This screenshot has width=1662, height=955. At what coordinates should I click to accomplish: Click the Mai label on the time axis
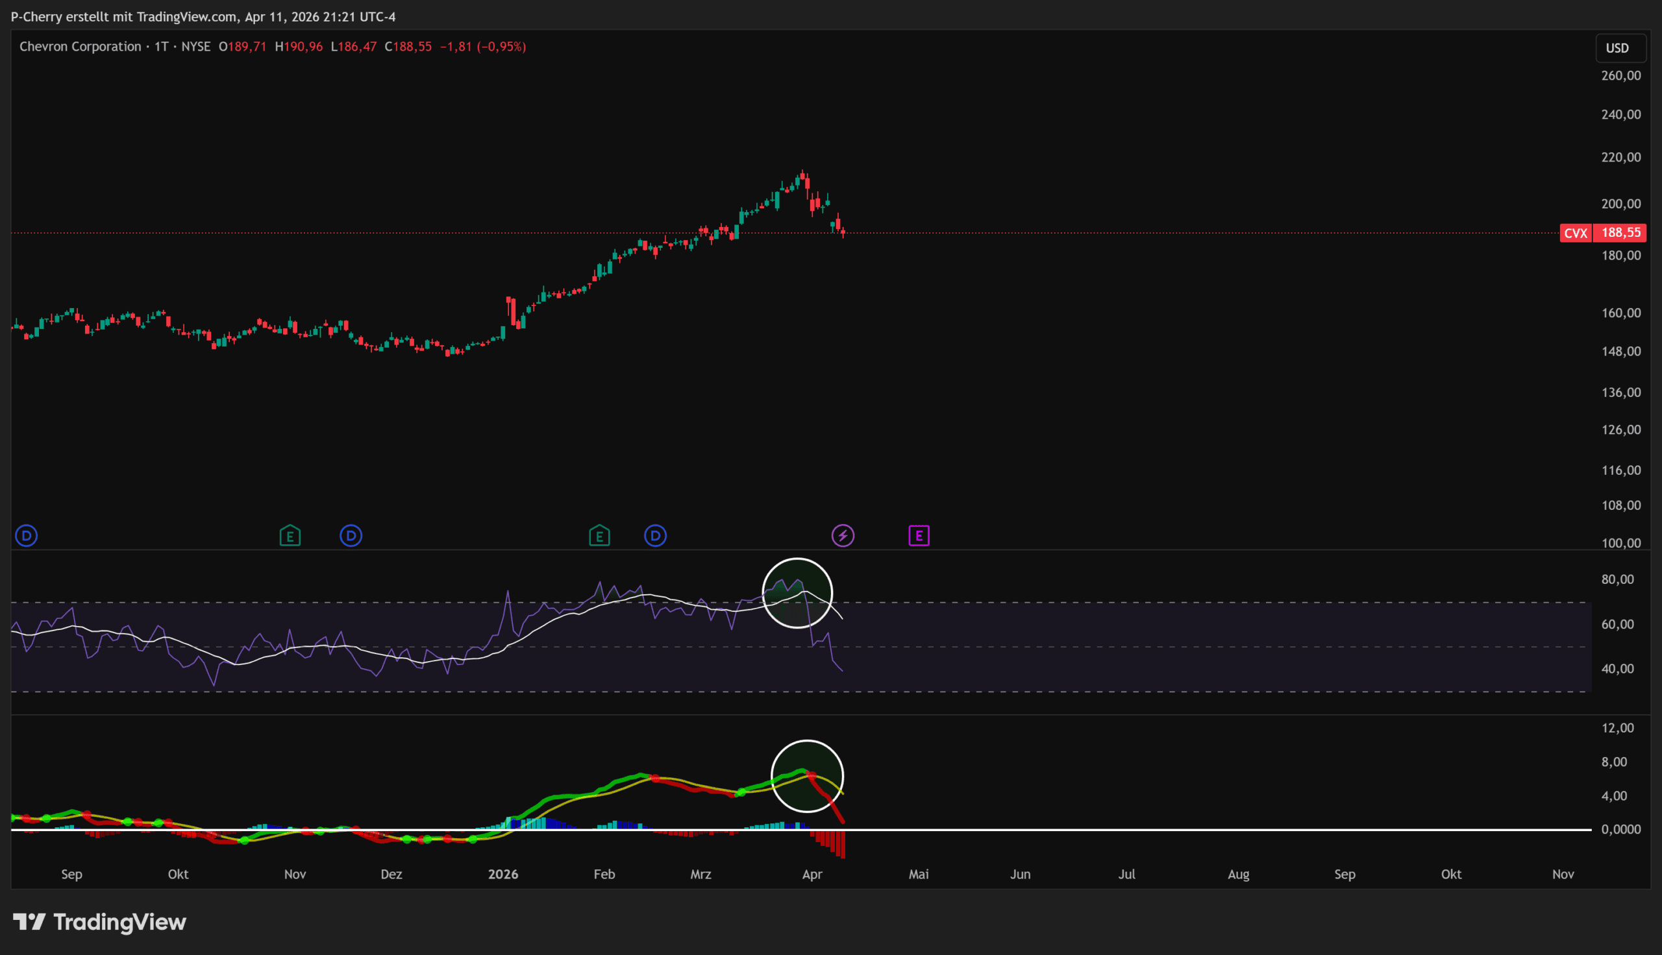click(x=919, y=875)
